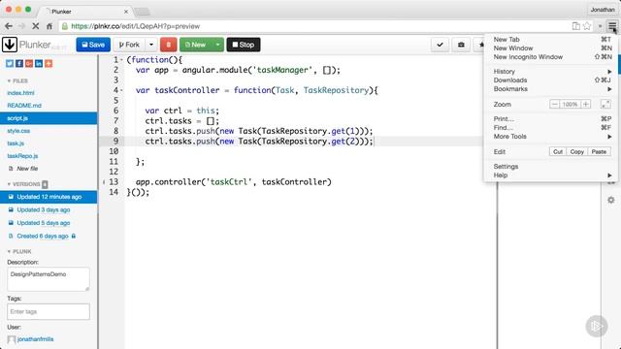621x349 pixels.
Task: Open task.js file
Action: point(16,143)
